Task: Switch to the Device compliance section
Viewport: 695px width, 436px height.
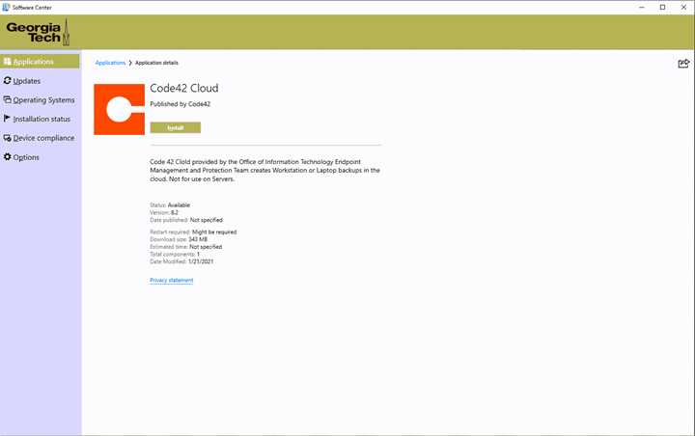Action: click(43, 138)
